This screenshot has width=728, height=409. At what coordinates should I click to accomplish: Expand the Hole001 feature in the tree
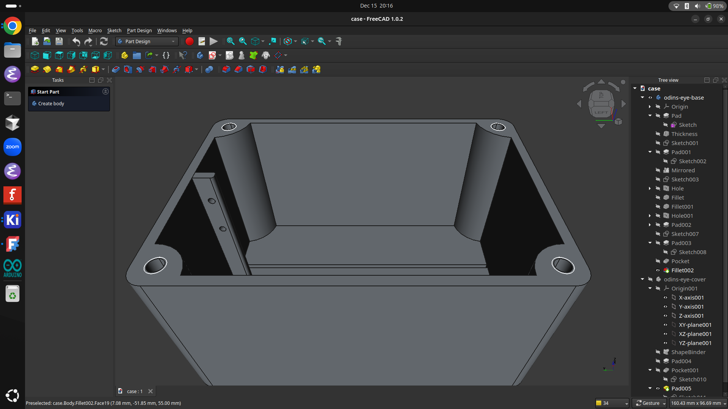coord(650,215)
